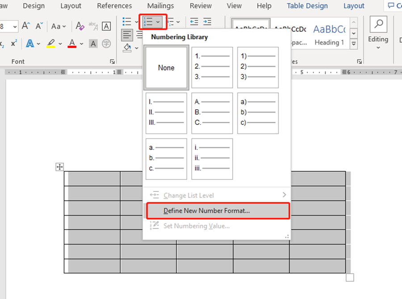
Task: Open the Numbering dropdown arrow
Action: click(x=158, y=22)
